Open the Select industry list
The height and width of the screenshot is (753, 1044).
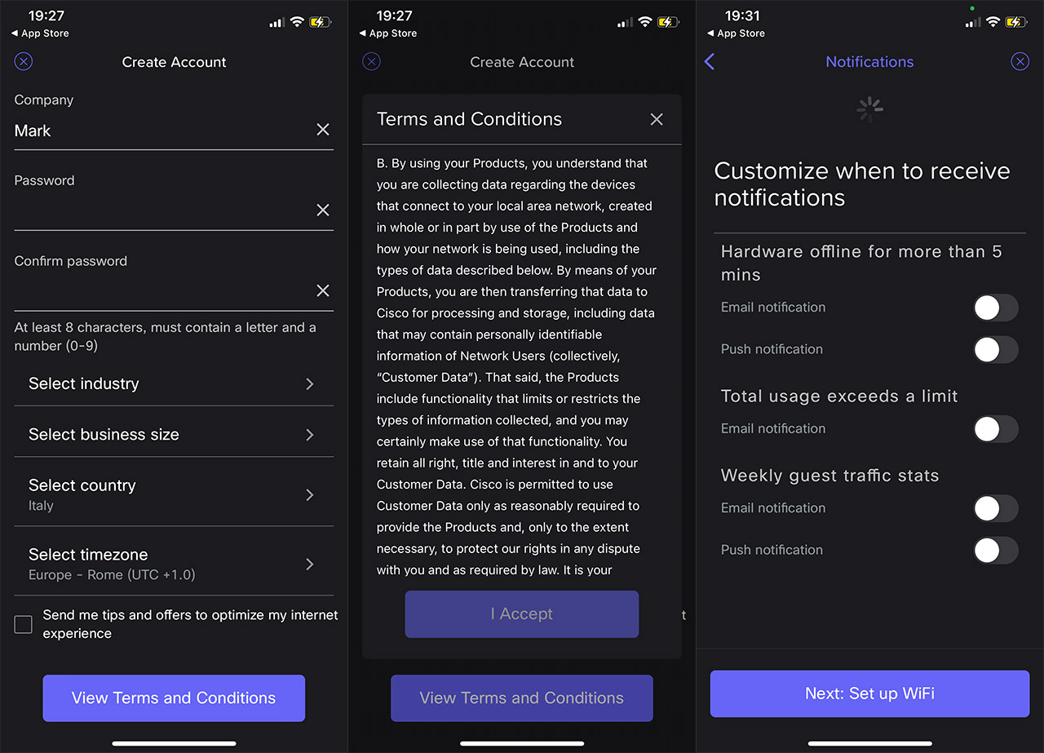174,383
